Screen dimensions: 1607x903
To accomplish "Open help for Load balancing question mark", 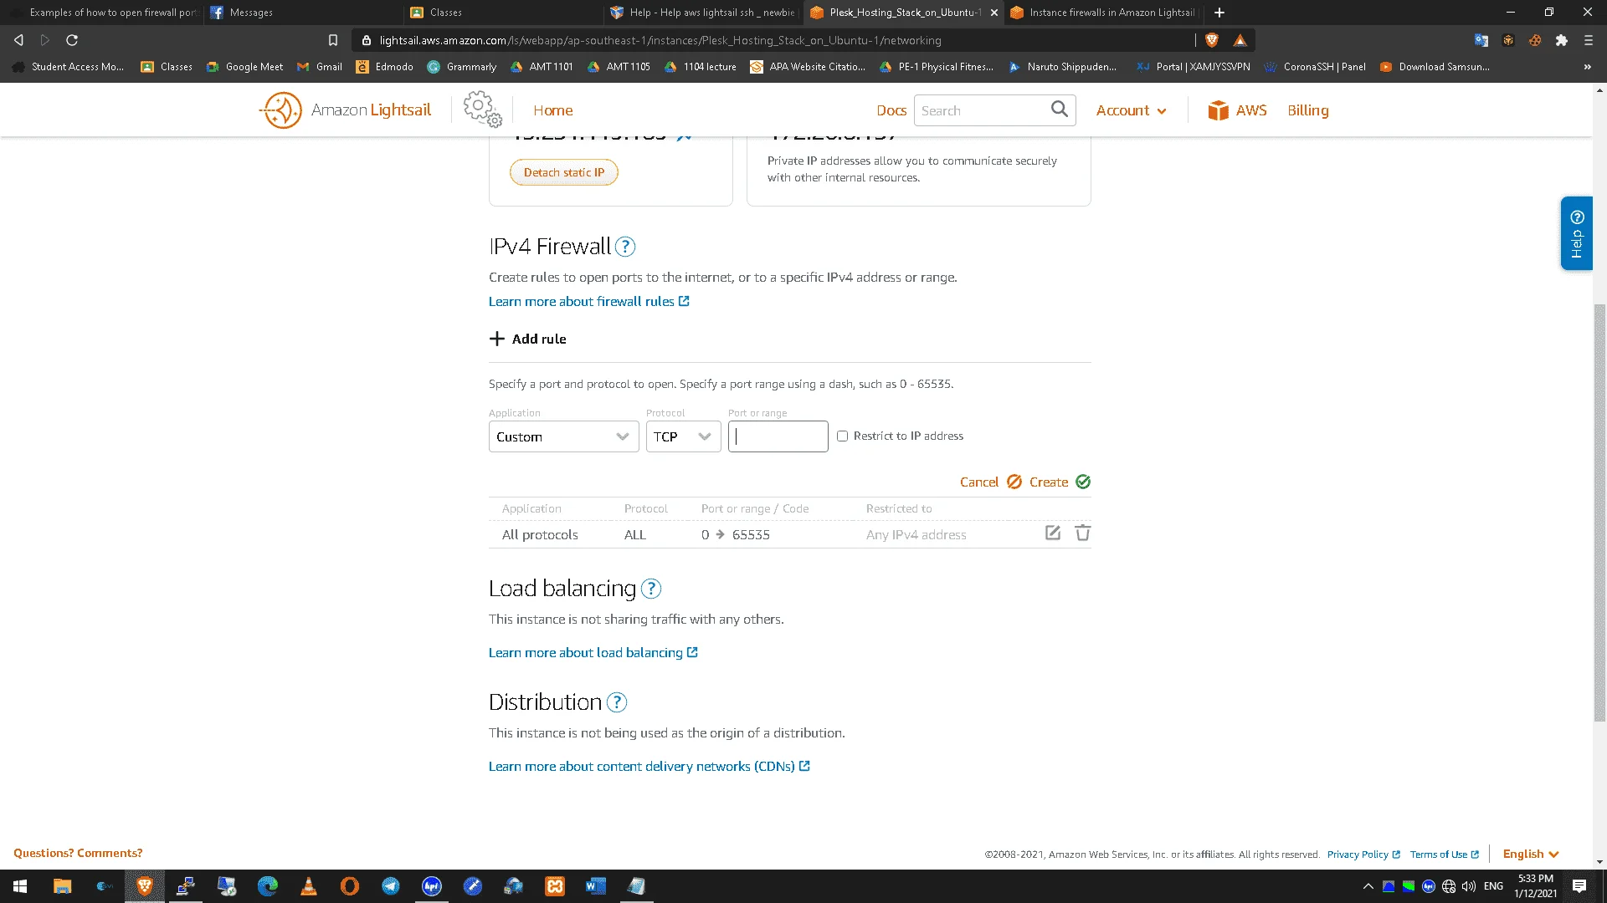I will tap(651, 589).
